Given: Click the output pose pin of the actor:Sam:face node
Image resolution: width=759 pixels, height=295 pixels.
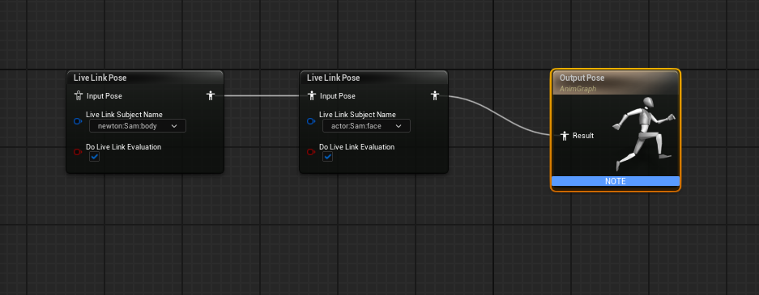Looking at the screenshot, I should pos(435,95).
